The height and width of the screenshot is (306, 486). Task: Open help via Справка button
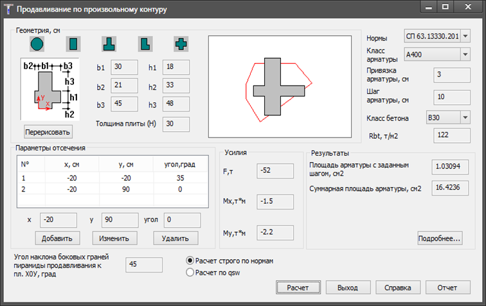click(398, 287)
